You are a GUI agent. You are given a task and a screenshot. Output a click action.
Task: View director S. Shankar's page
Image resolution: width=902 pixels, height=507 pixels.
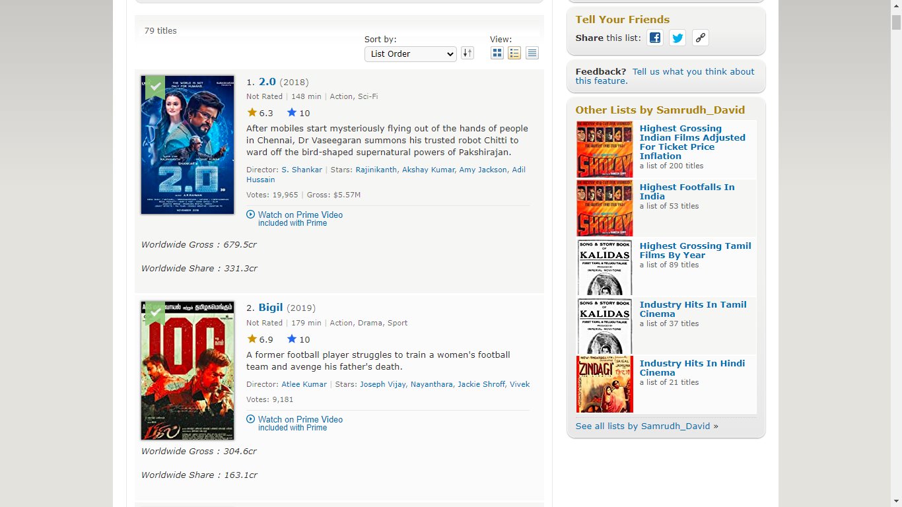(x=302, y=170)
